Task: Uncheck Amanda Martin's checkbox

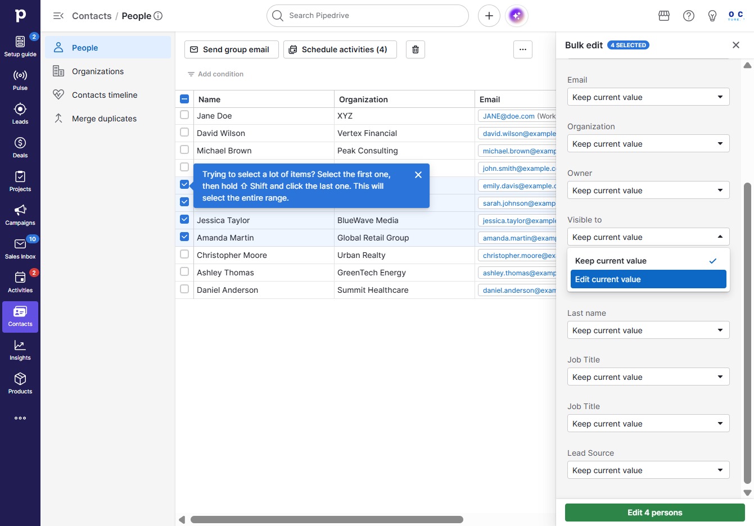Action: pyautogui.click(x=184, y=237)
